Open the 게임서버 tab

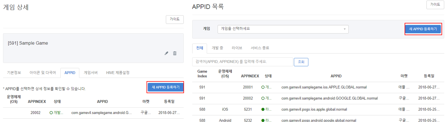click(x=91, y=73)
